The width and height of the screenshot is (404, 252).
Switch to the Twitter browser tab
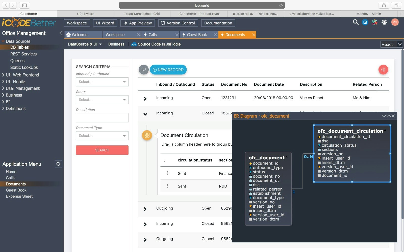click(x=85, y=14)
